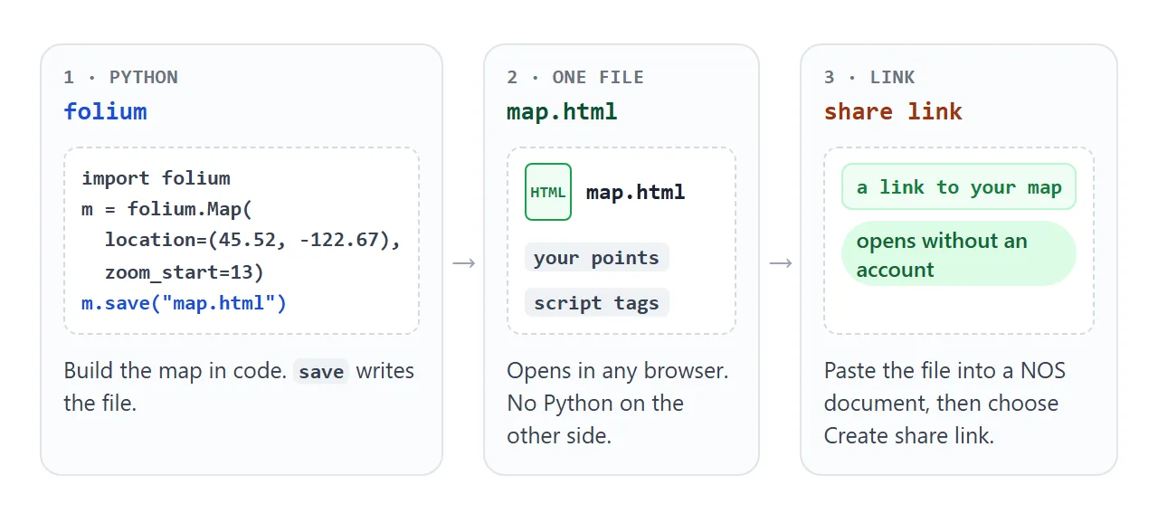Click the 'opens without an account' pill
The height and width of the screenshot is (523, 1158).
(x=959, y=254)
